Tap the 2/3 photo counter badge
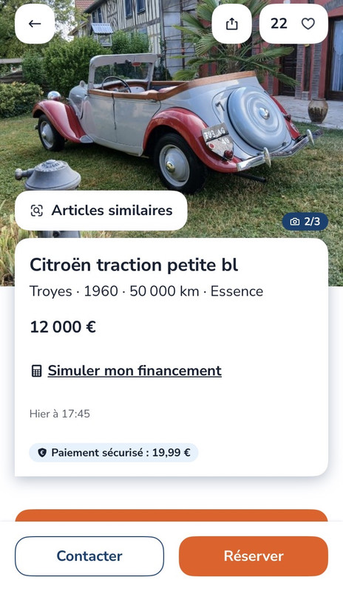 coord(305,222)
